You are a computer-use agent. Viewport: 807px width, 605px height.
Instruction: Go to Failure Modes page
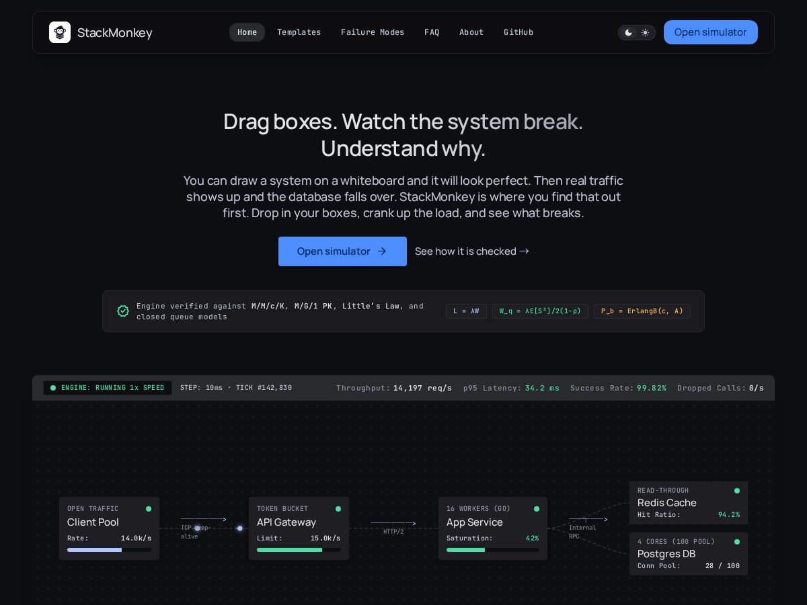[373, 32]
